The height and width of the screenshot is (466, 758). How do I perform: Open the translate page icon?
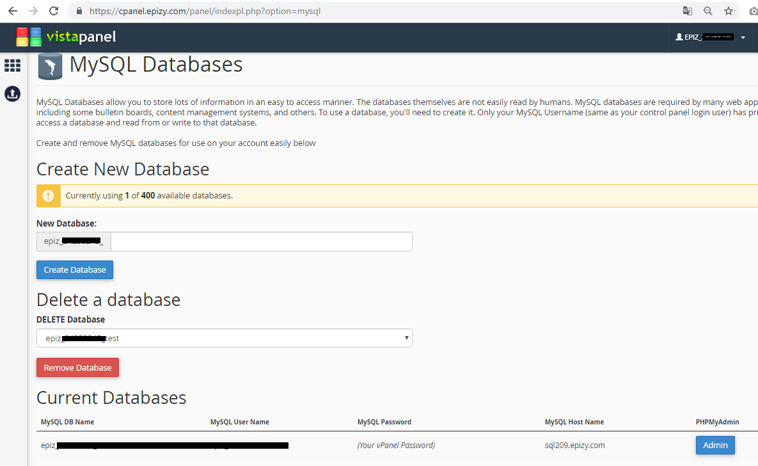687,11
